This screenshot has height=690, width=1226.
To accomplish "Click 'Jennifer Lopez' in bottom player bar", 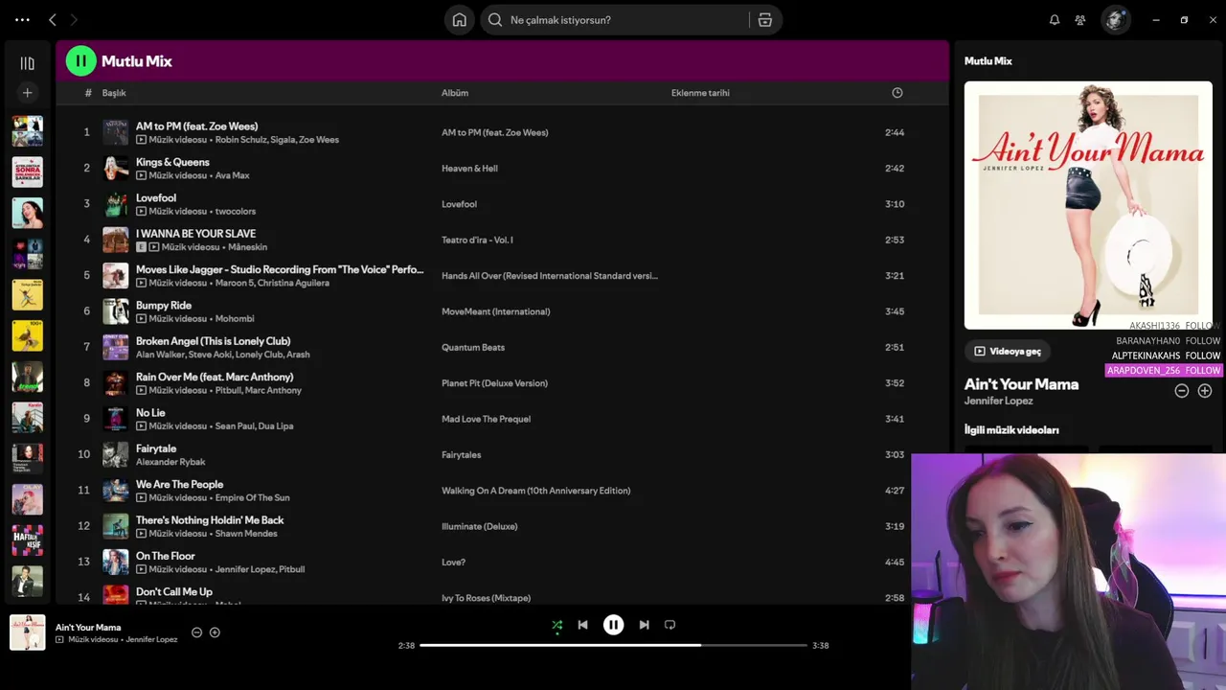I will click(x=151, y=639).
